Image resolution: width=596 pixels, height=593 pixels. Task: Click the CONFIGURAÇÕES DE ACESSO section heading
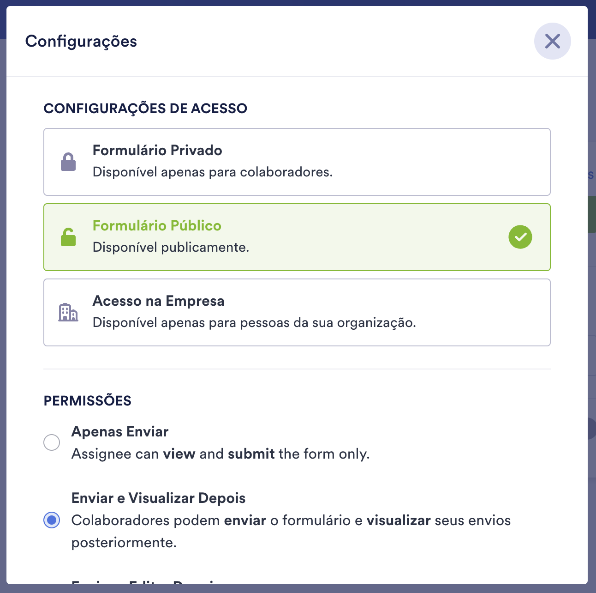click(145, 109)
